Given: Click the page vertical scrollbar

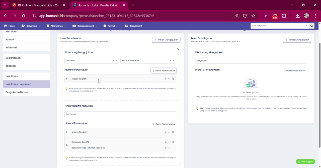Looking at the screenshot, I should pos(319,95).
